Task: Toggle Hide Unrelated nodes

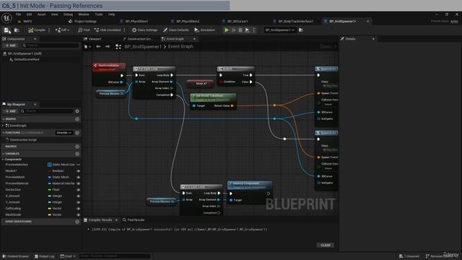Action: coord(108,30)
